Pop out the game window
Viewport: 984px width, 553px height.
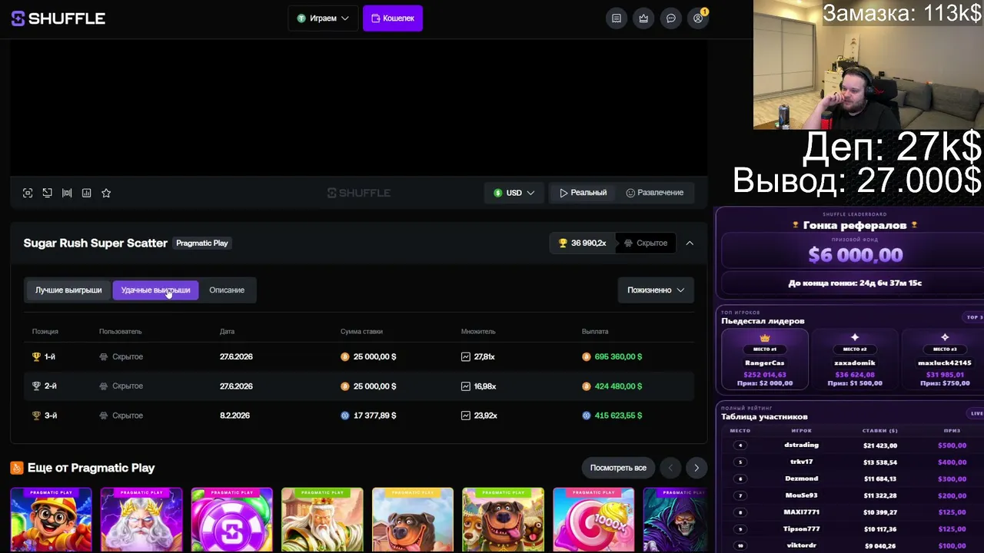(48, 193)
